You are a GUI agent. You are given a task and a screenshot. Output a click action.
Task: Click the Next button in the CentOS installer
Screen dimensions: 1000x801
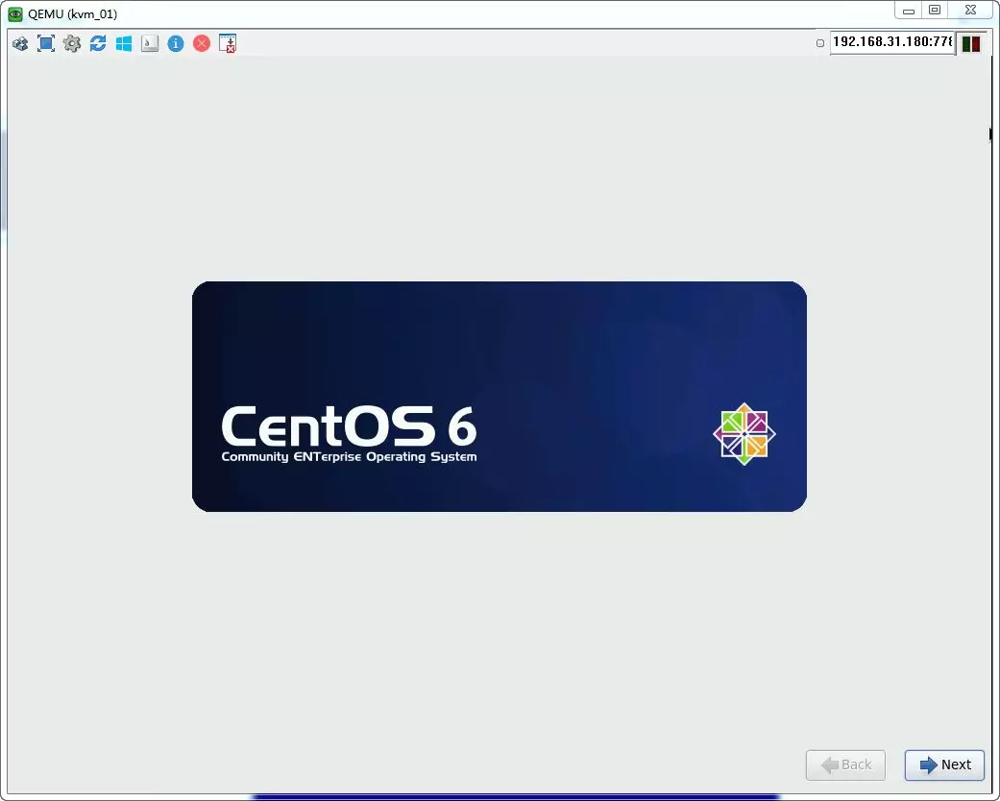click(944, 765)
